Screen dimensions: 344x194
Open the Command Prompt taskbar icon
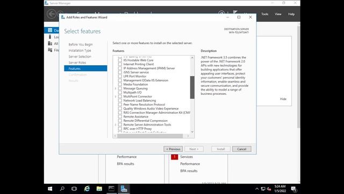(x=111, y=189)
